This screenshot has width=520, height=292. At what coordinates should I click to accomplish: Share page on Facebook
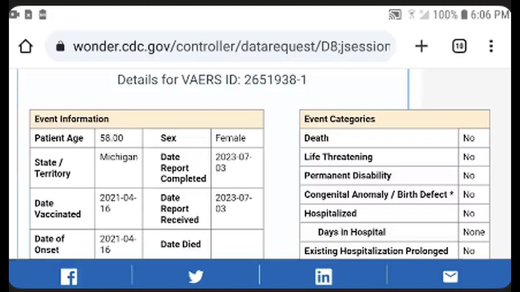[69, 277]
